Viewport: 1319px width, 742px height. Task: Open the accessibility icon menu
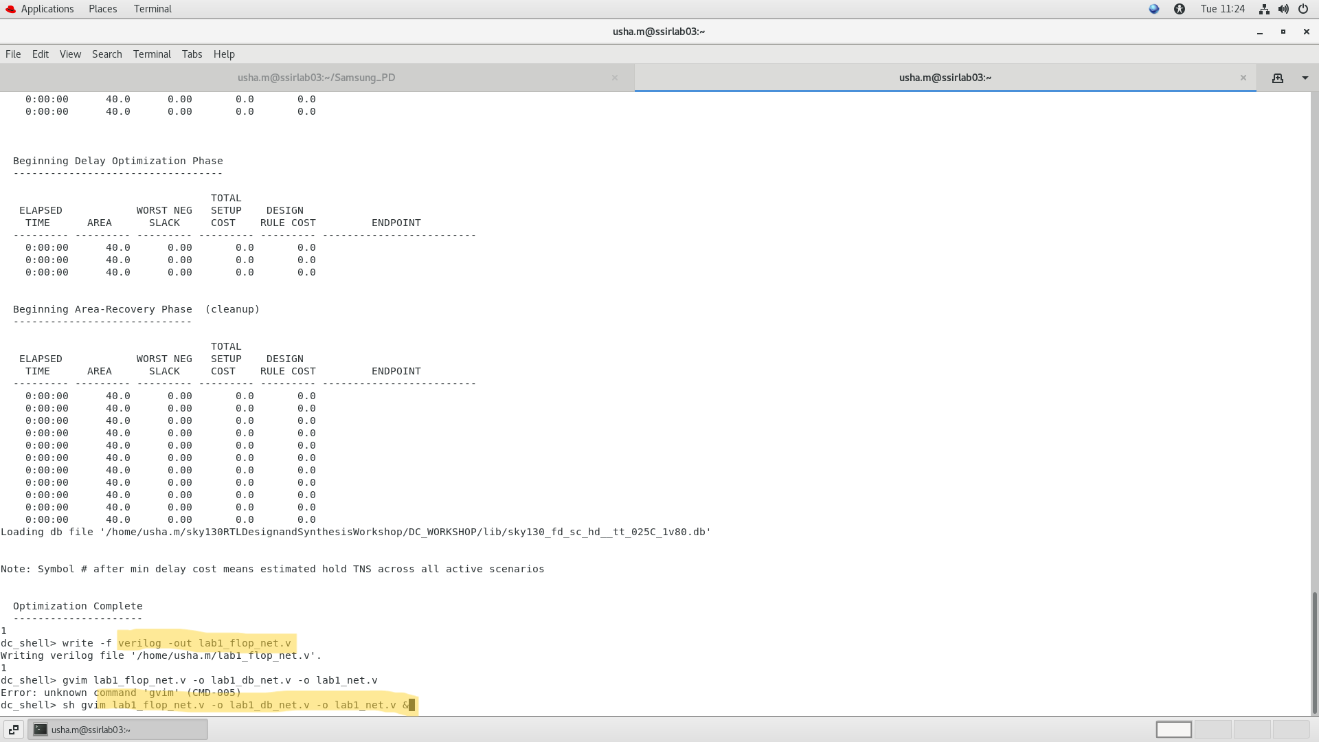[x=1180, y=9]
